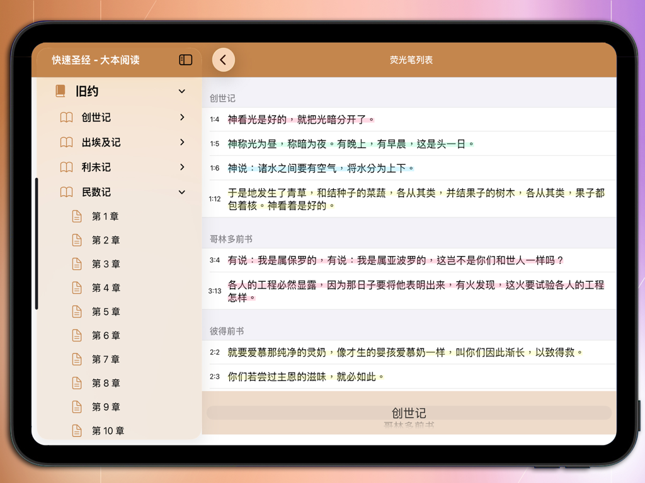Select 哥林多前书 in the bottom picker wheel
This screenshot has width=645, height=483.
(x=409, y=425)
